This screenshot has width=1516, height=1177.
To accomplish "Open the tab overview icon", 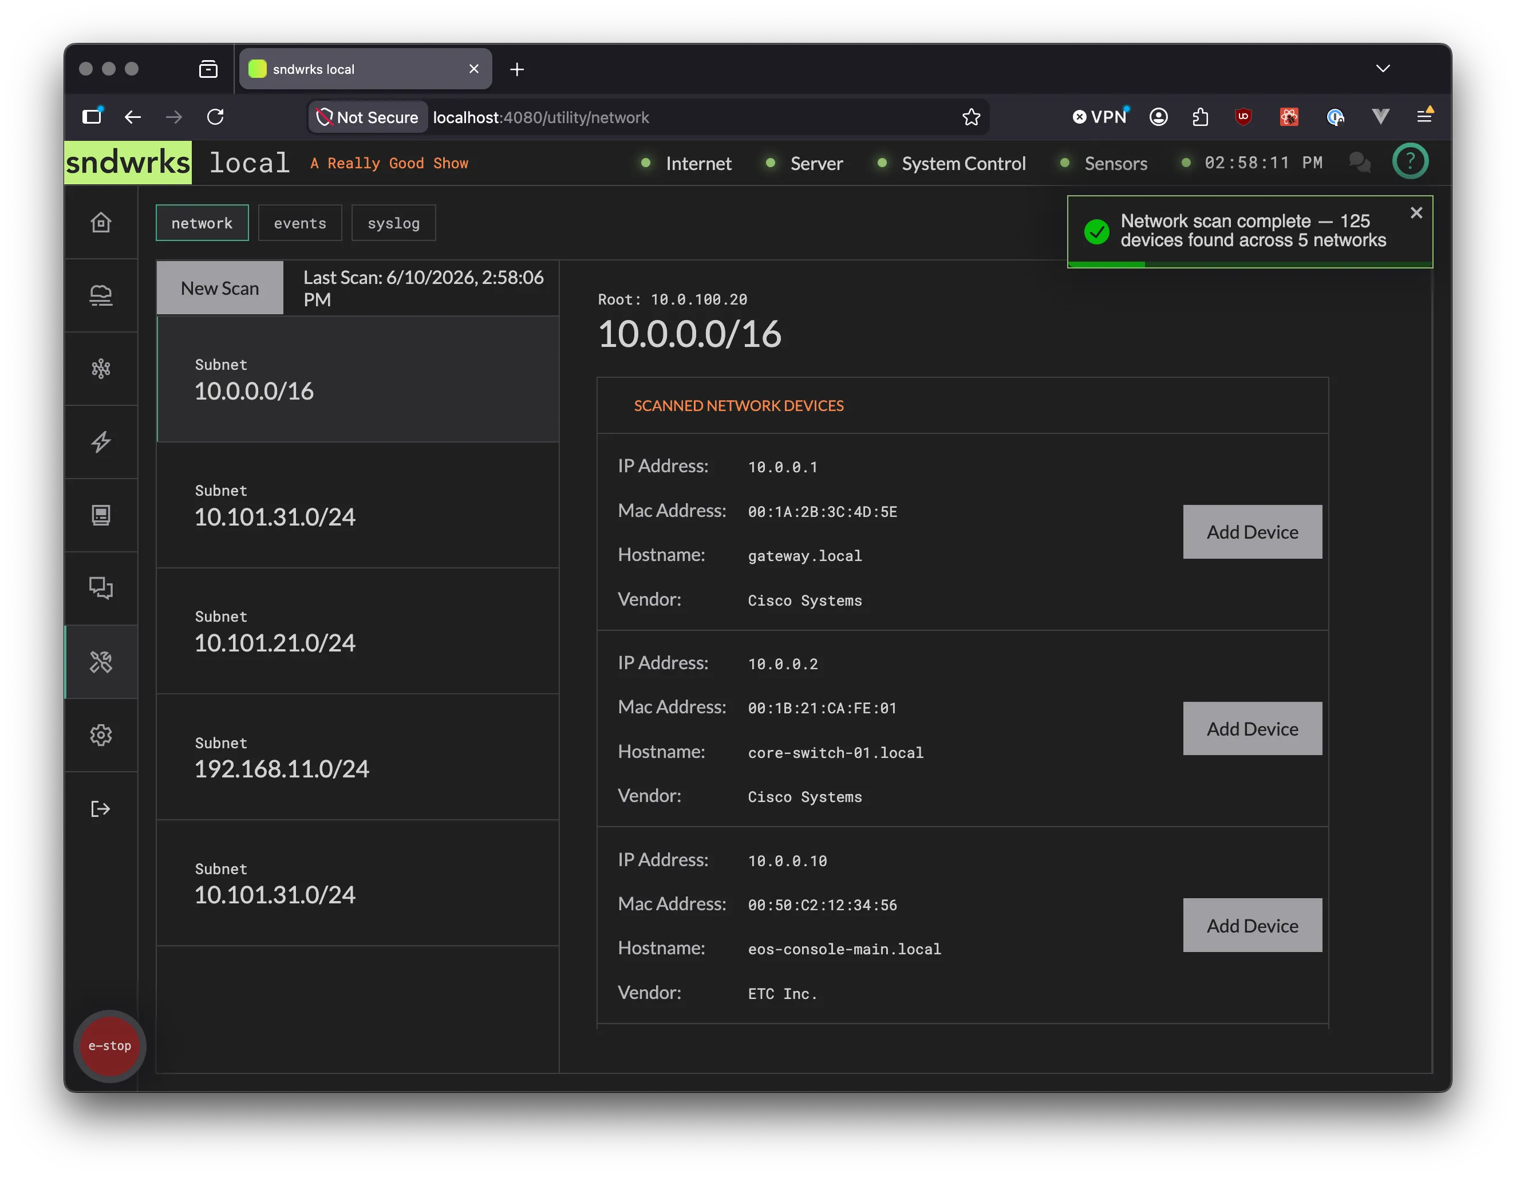I will (x=208, y=69).
